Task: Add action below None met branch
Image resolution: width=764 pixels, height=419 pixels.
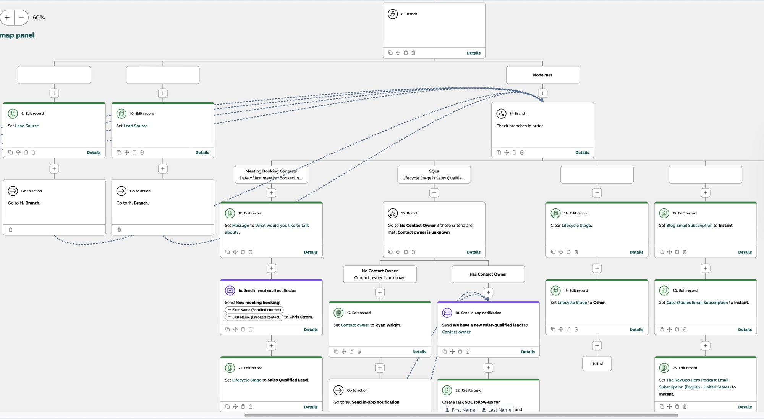Action: pos(542,93)
